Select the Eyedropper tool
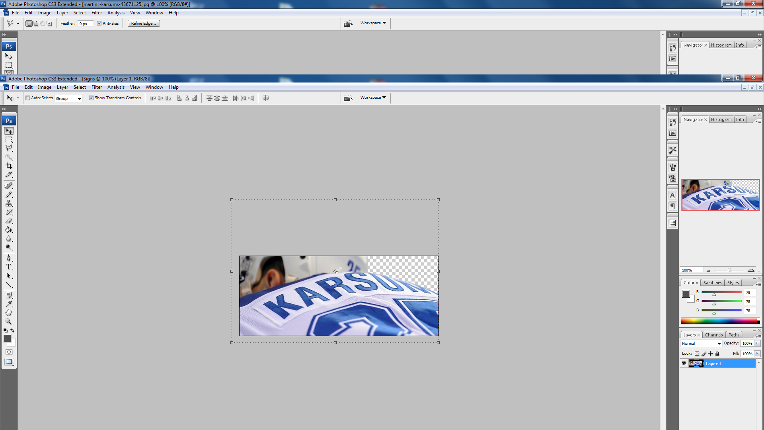The width and height of the screenshot is (764, 430). click(x=9, y=304)
